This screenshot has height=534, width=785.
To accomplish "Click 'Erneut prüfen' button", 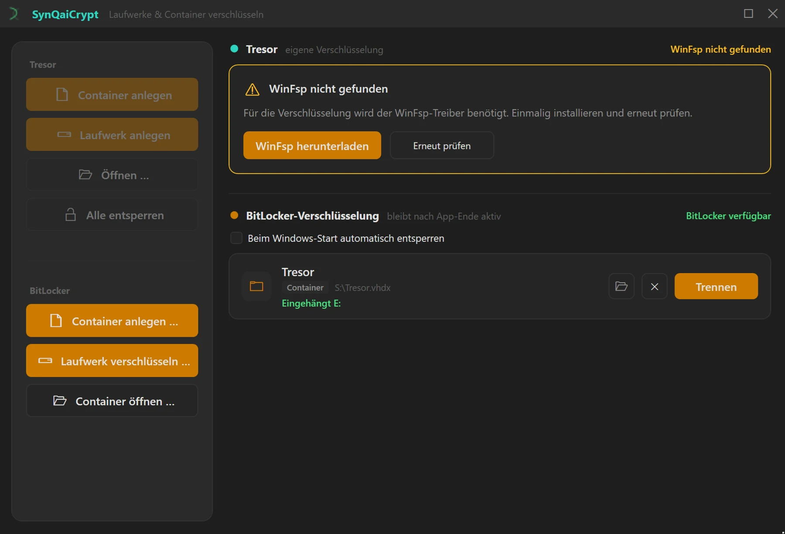I will 442,145.
